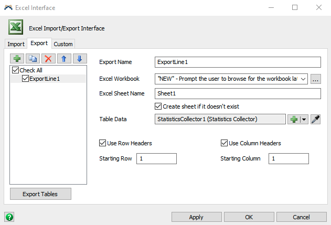
Task: Click the Apply button
Action: 196,217
